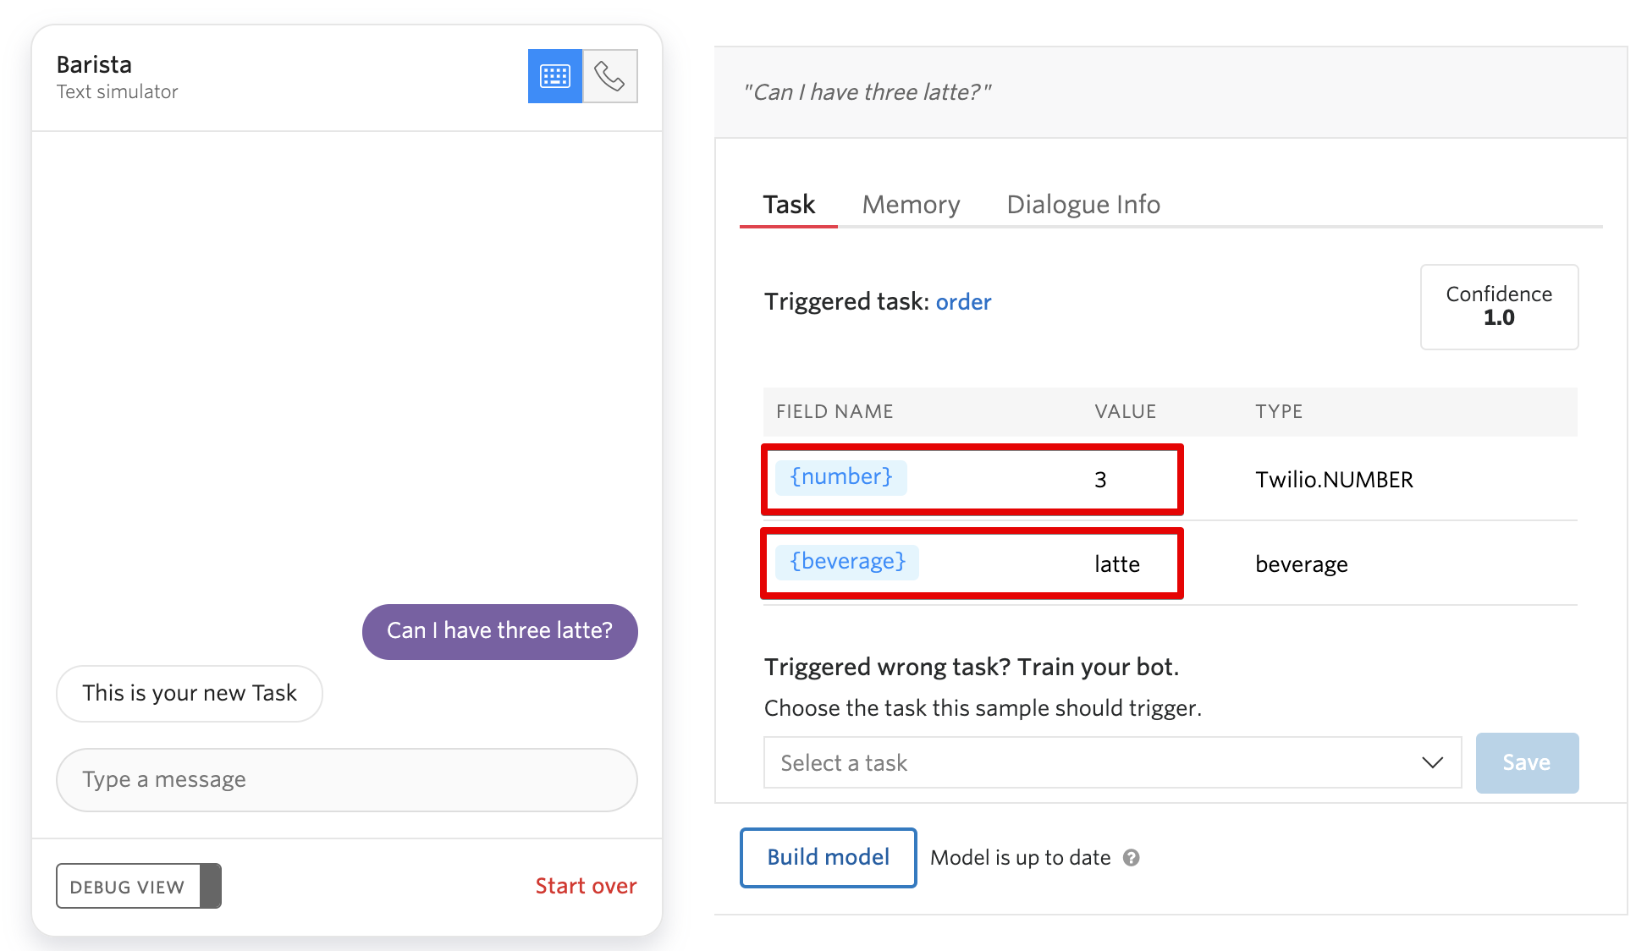Viewport: 1647px width, 951px height.
Task: Click the {beverage} field tag icon
Action: coord(849,558)
